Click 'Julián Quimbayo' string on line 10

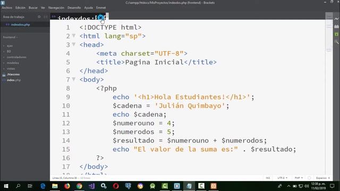click(190, 106)
